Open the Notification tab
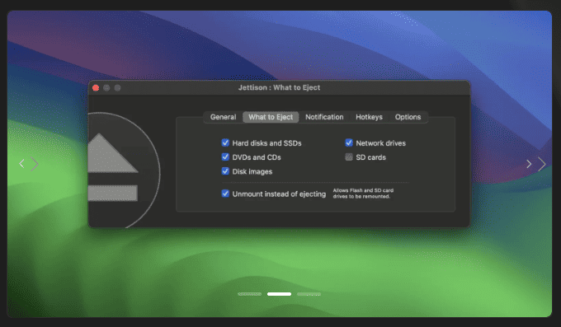 coord(324,117)
